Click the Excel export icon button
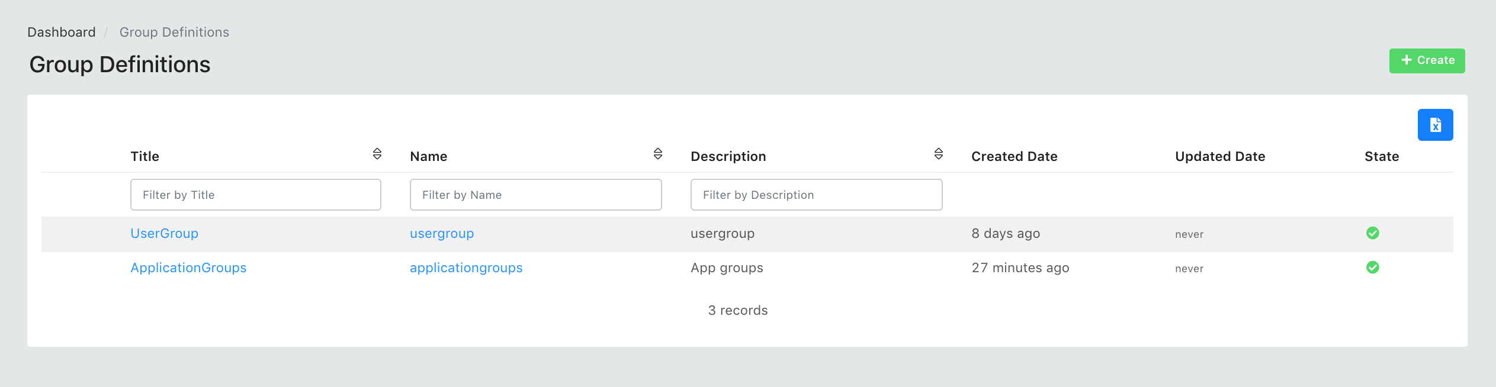This screenshot has height=387, width=1496. [1434, 125]
